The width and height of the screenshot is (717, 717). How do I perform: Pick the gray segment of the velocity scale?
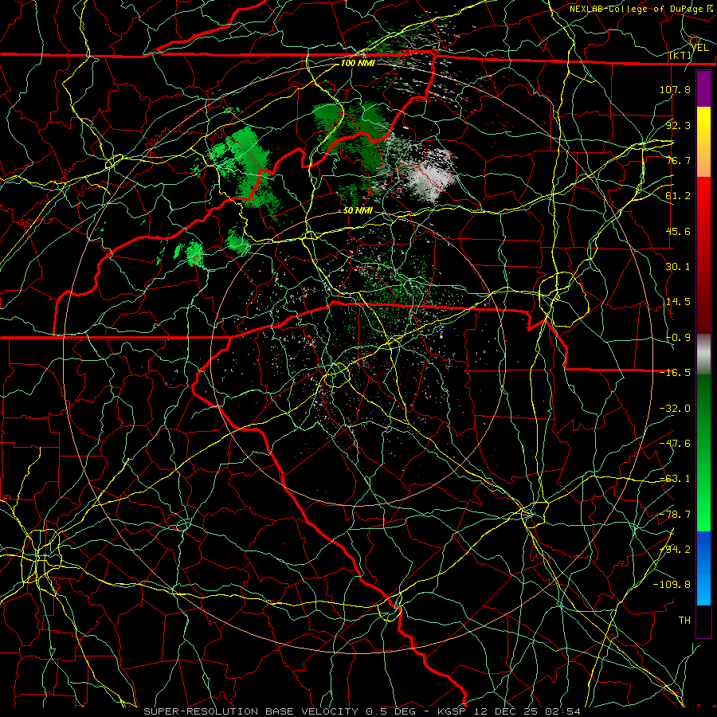click(703, 355)
